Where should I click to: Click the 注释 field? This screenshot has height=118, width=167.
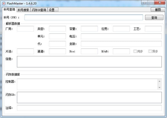click(x=89, y=108)
